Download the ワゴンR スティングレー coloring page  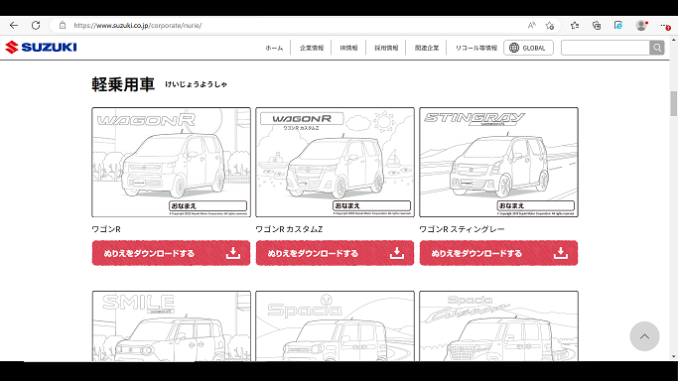point(498,253)
